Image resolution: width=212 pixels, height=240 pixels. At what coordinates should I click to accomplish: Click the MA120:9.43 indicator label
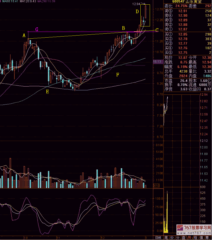pyautogui.click(x=27, y=2)
